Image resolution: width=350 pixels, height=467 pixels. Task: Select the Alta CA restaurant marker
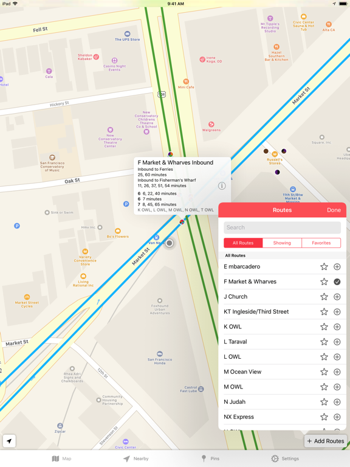(x=329, y=24)
